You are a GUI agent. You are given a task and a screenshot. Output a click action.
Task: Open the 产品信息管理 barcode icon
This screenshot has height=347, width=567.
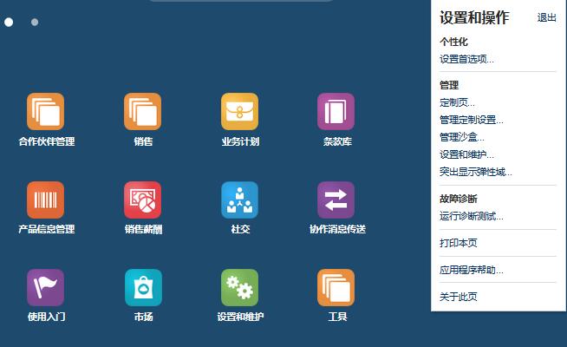pos(46,200)
